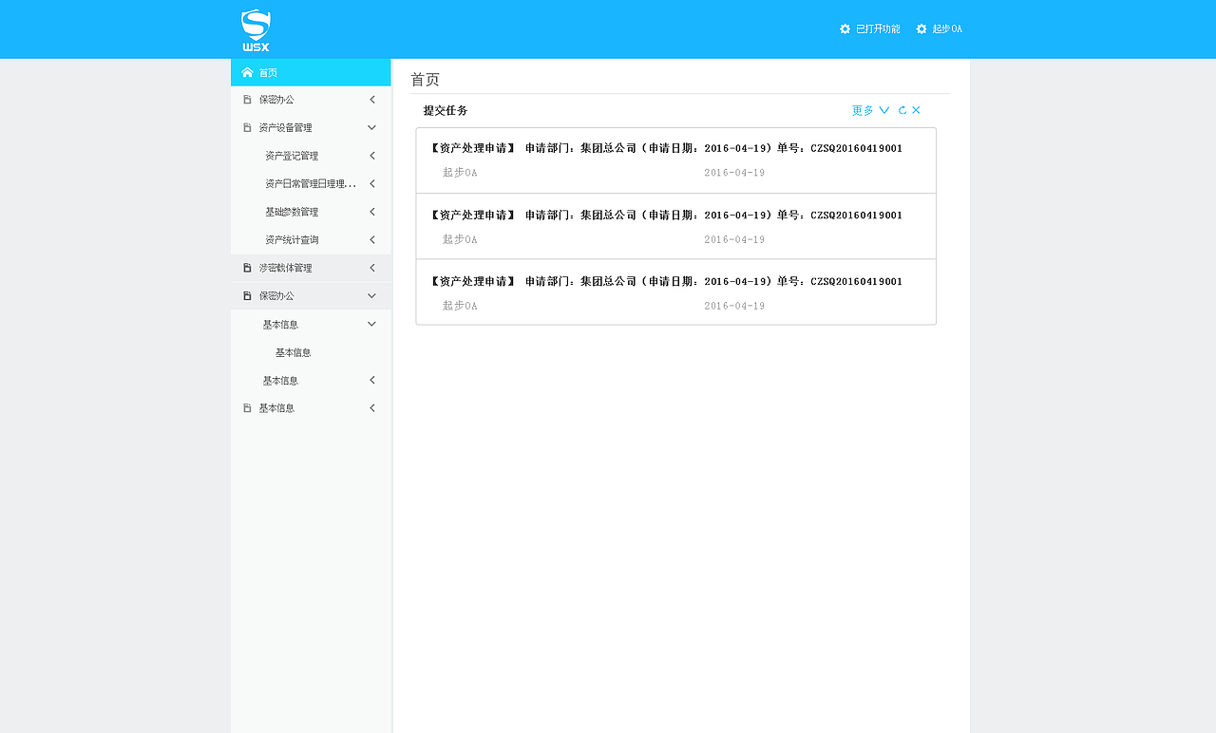1216x733 pixels.
Task: Open 资产统计查询 submenu item
Action: 292,240
